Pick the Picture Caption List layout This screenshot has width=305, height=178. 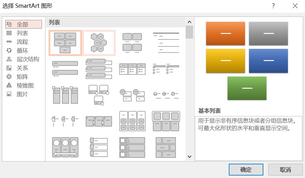coord(132,43)
